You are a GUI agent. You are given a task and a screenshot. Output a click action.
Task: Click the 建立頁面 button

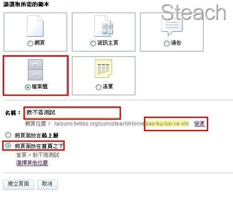19,185
